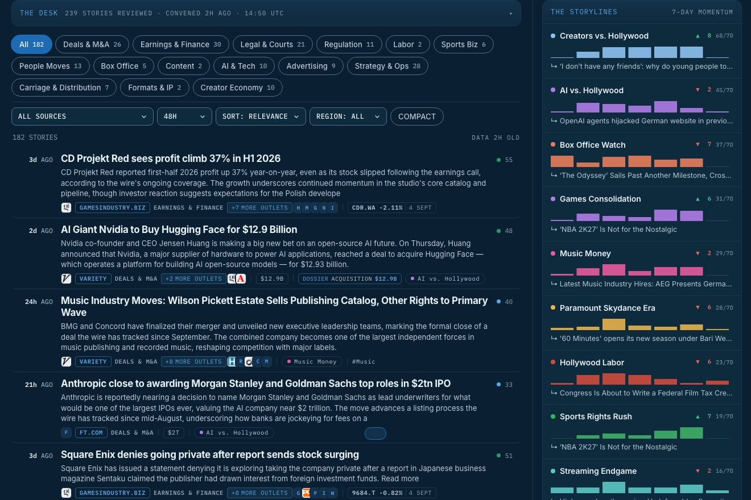Click the orange outlet icon on the Square Enix story
This screenshot has width=751, height=500.
pos(306,493)
